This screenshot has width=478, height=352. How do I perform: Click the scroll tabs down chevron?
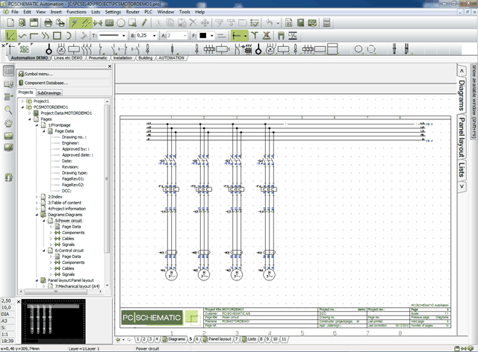[462, 186]
